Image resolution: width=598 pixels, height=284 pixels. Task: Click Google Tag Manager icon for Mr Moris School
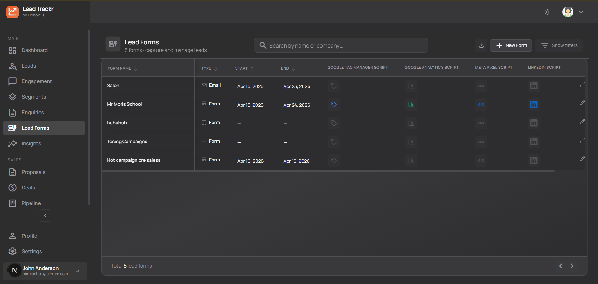point(333,105)
